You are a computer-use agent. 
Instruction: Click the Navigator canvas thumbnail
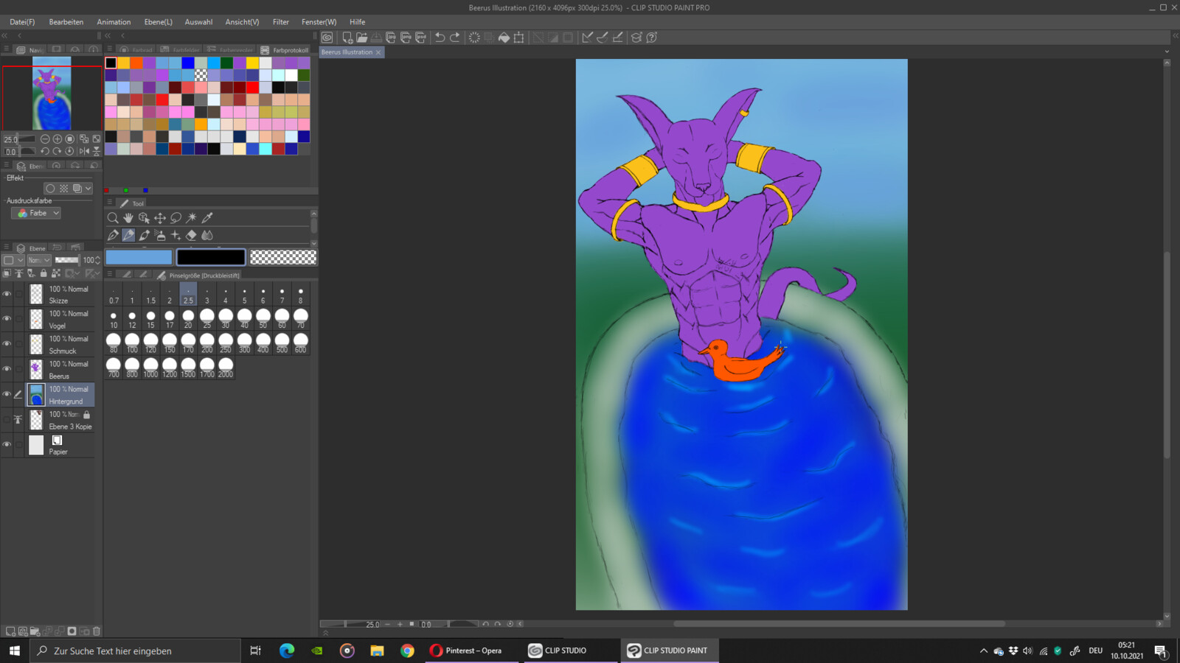point(52,94)
